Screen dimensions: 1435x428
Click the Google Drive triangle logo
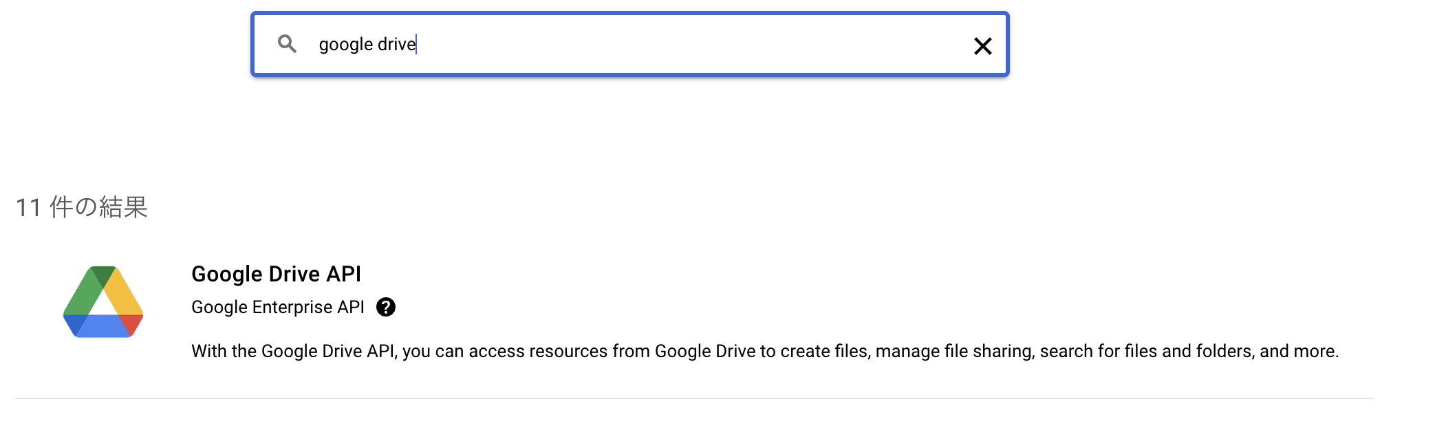tap(103, 301)
